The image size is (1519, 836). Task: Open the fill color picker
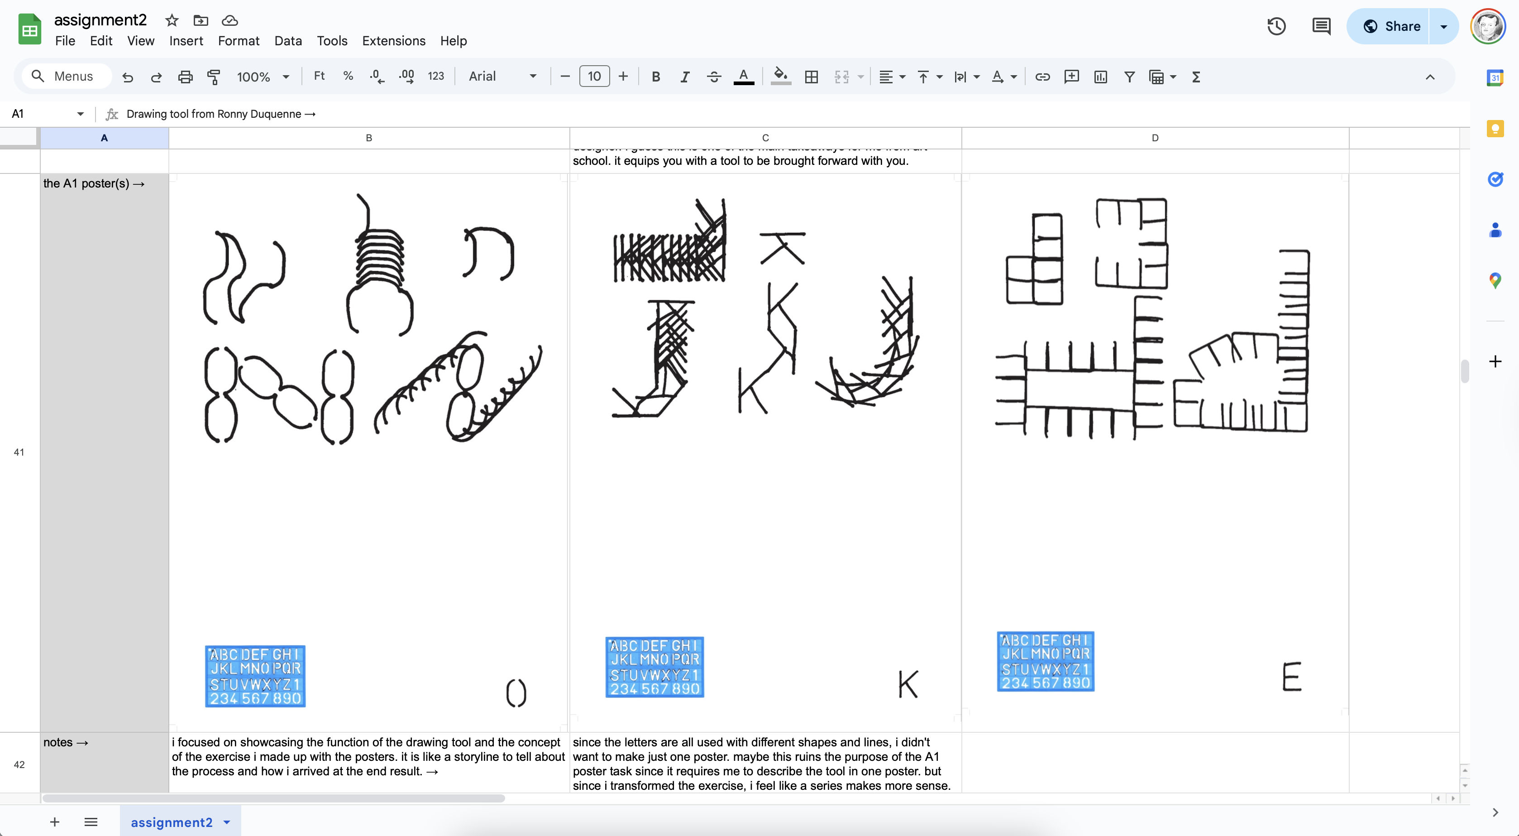[781, 77]
